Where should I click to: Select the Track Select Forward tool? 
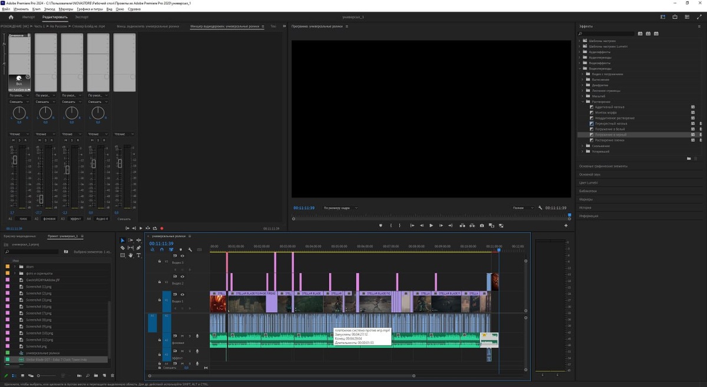tap(130, 240)
